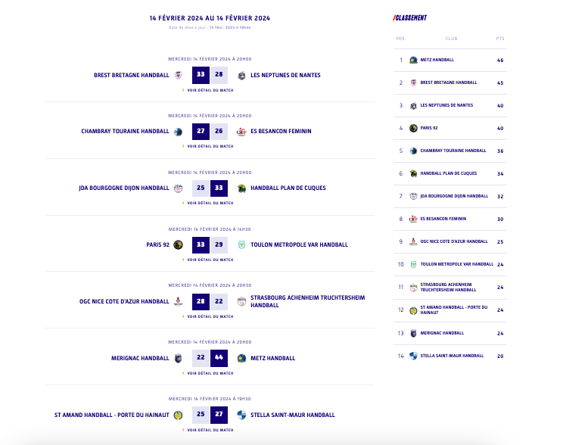The height and width of the screenshot is (445, 563).
Task: Expand match details for Merignac vs Metz
Action: [210, 373]
